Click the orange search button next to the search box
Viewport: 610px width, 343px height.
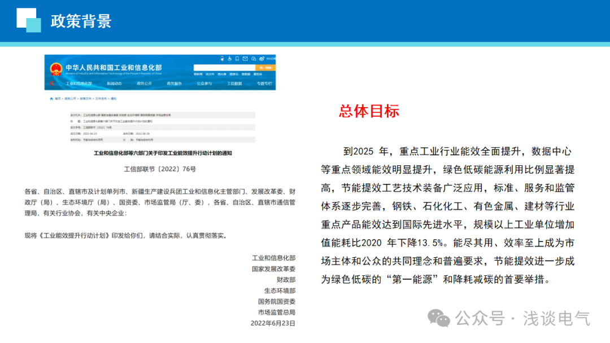(265, 68)
